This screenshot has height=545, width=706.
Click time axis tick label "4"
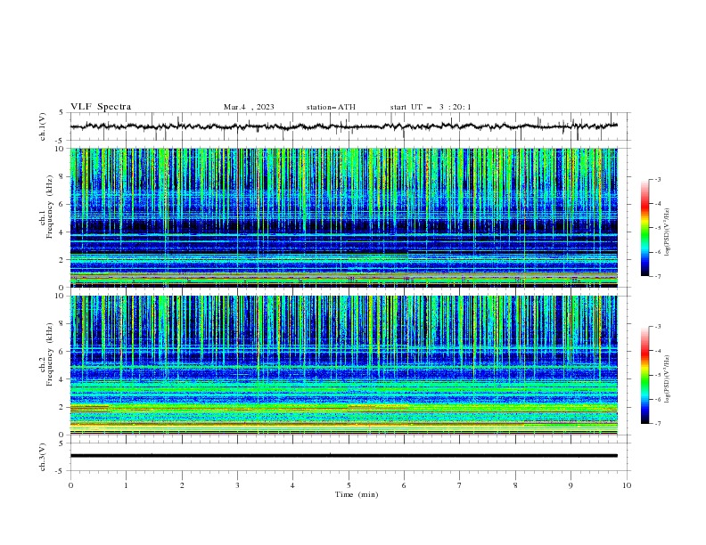coord(292,485)
